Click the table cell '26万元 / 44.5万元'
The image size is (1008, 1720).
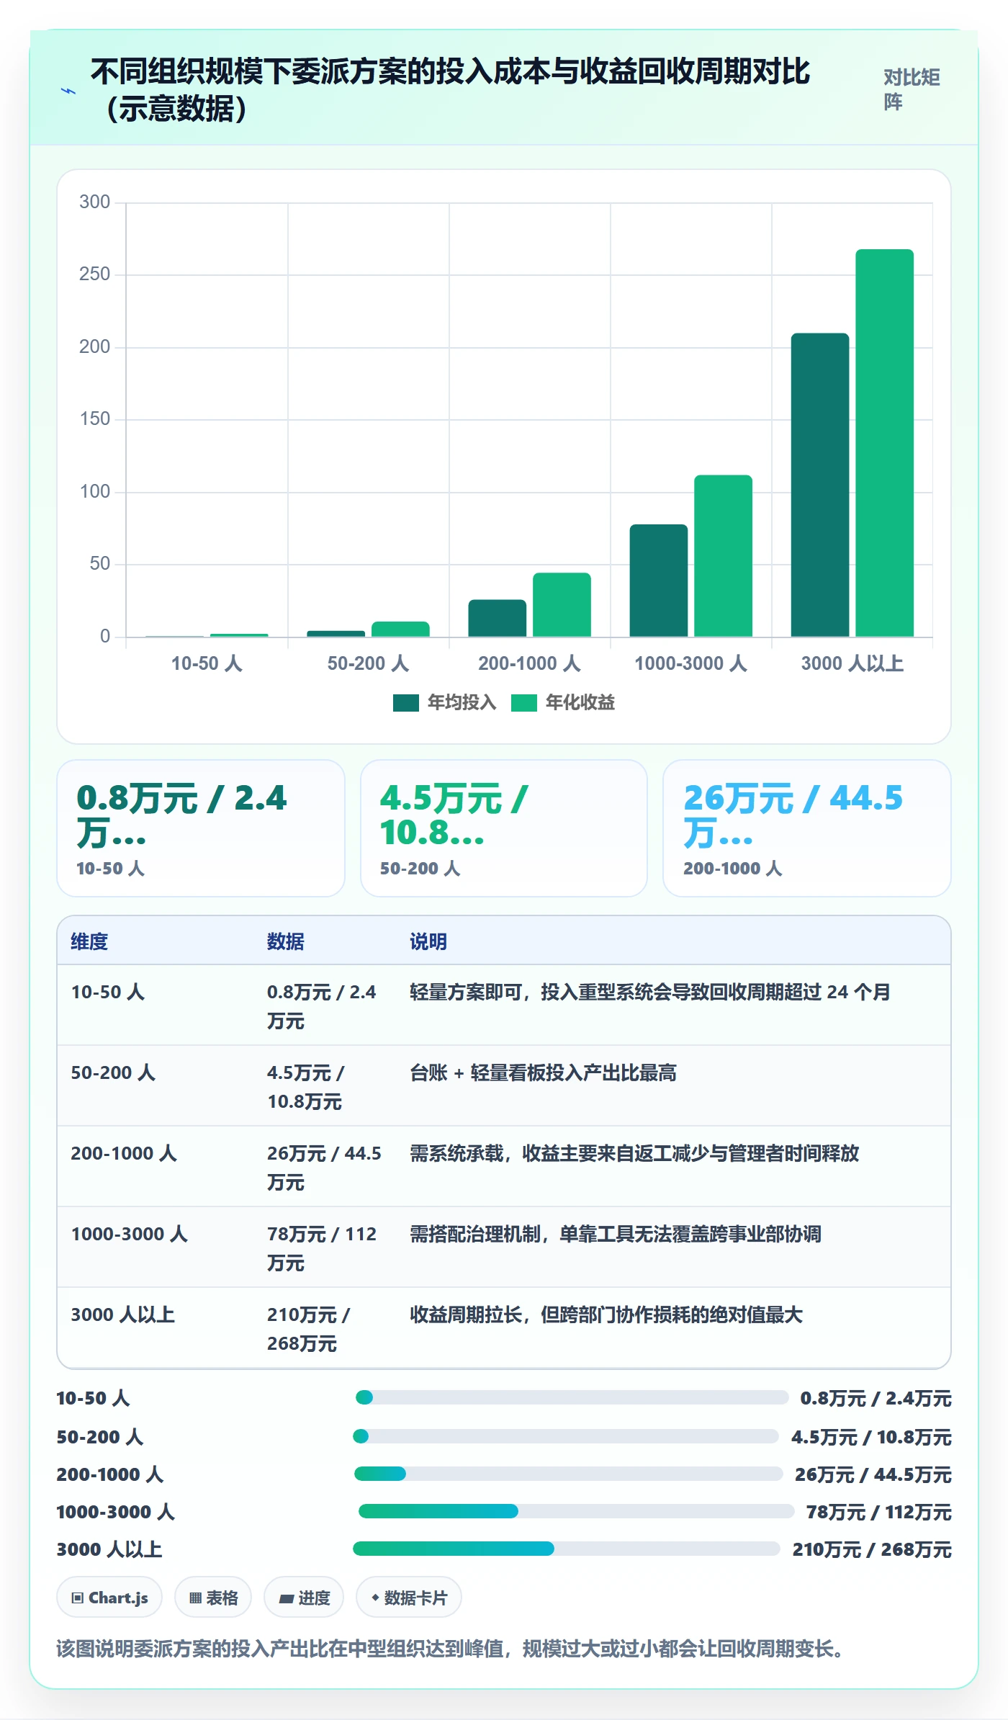pyautogui.click(x=324, y=1168)
